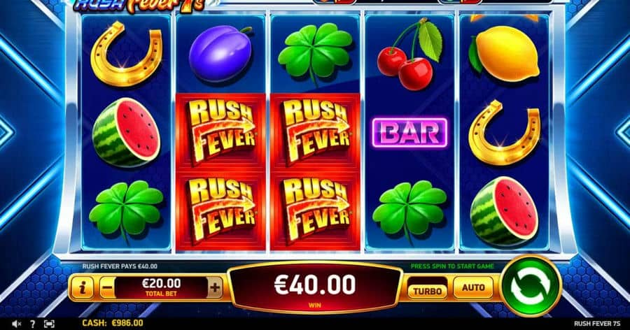Click the clover on fourth reel
The height and width of the screenshot is (330, 630).
pyautogui.click(x=409, y=210)
